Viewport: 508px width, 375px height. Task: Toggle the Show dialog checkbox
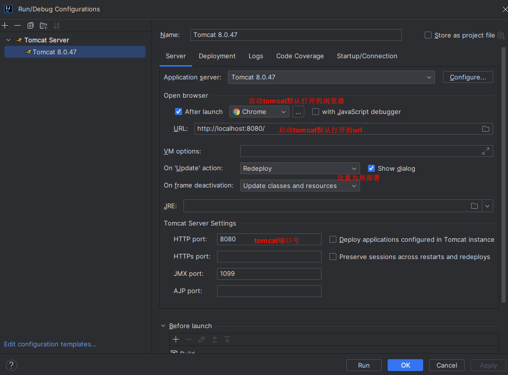pyautogui.click(x=371, y=168)
